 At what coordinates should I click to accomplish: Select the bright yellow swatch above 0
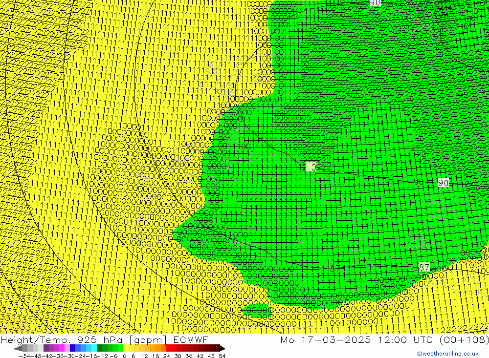tap(126, 348)
